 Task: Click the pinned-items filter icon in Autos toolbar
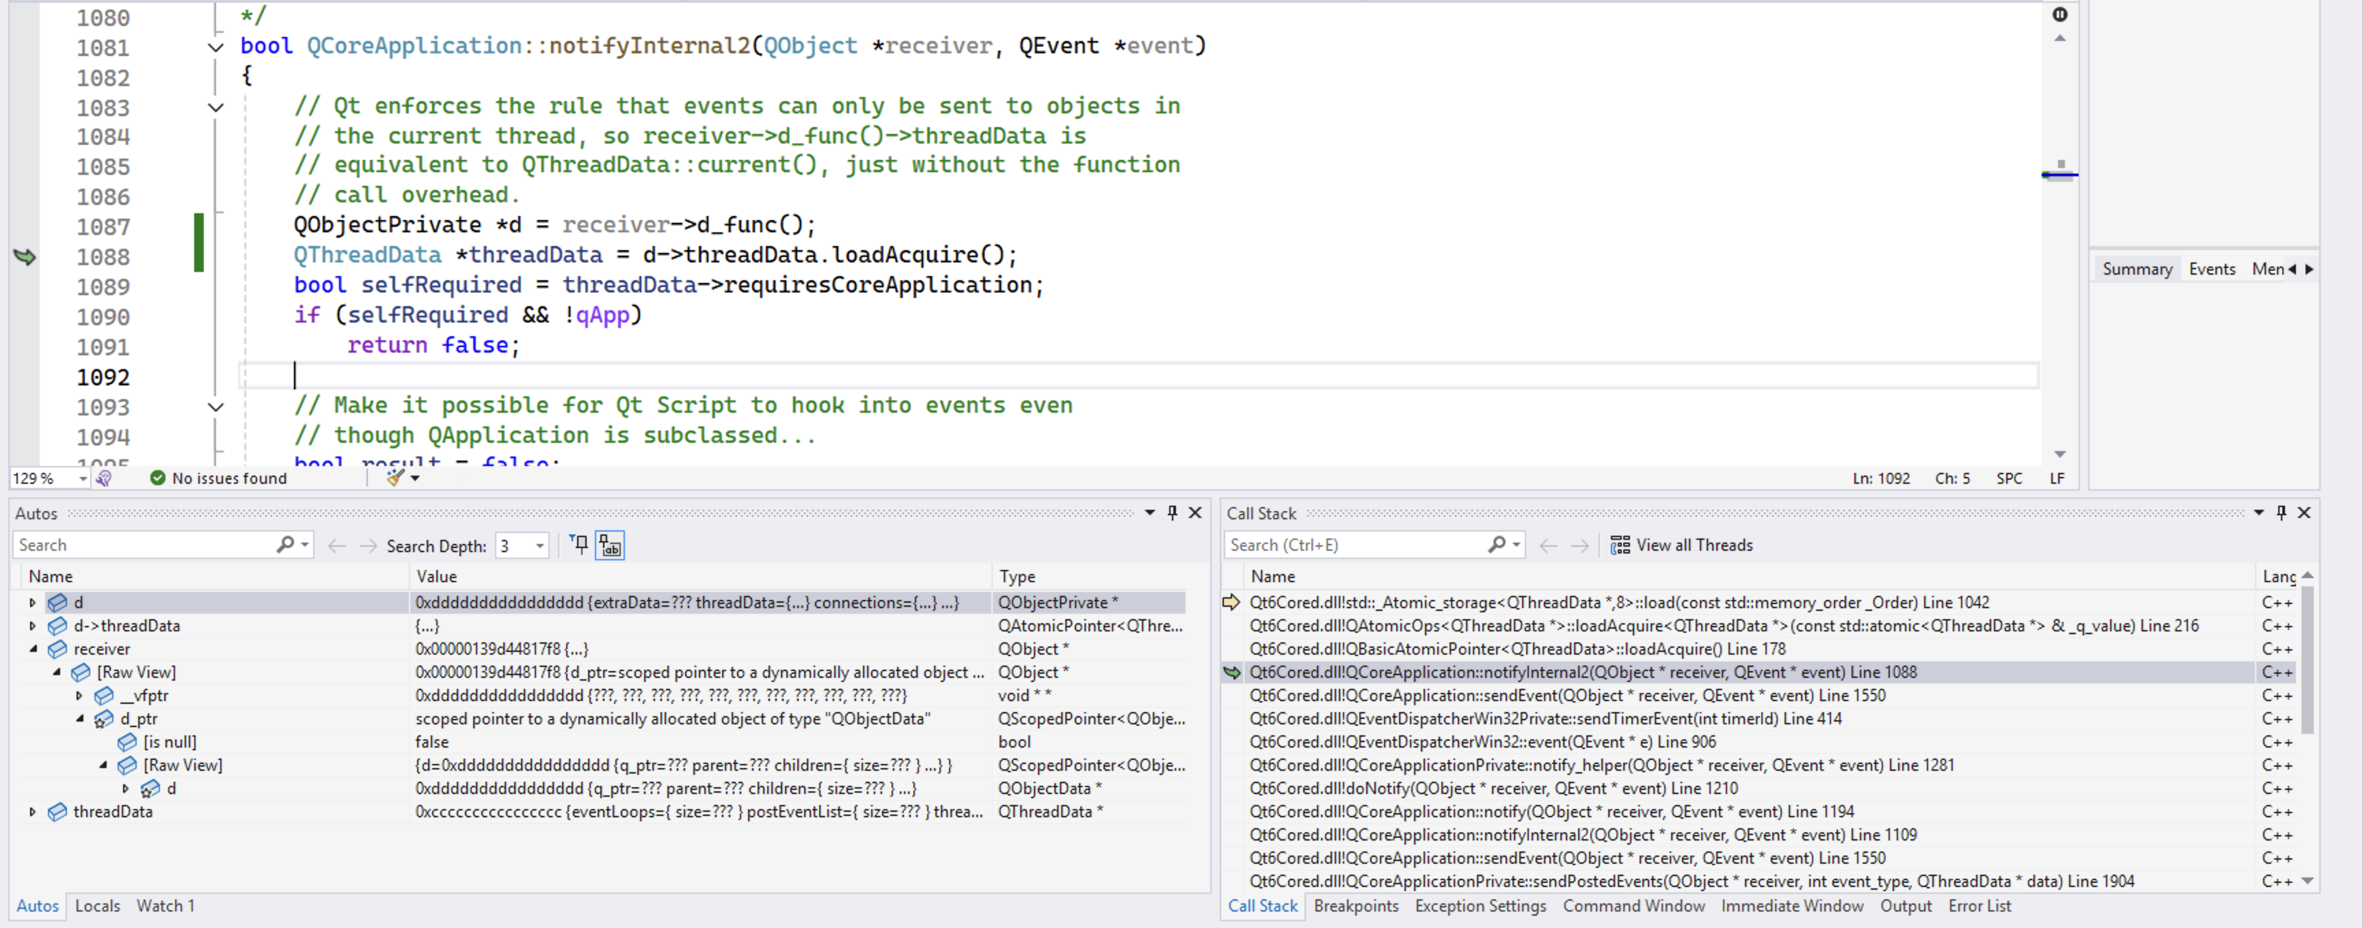(x=579, y=545)
